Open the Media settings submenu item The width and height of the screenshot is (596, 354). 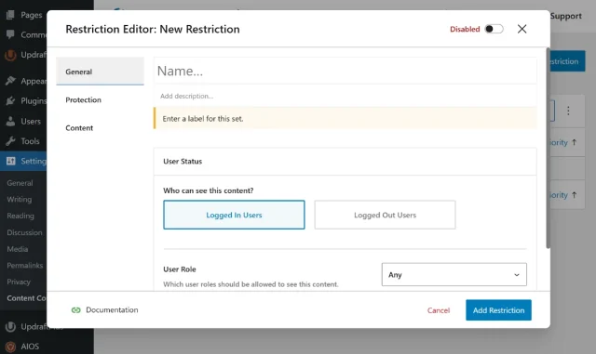(17, 249)
